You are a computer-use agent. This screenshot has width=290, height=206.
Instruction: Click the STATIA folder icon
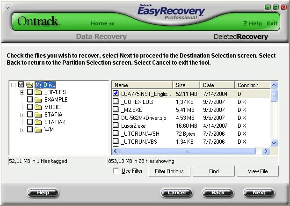(x=38, y=115)
